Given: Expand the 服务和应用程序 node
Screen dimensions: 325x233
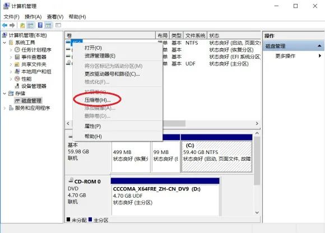Looking at the screenshot, I should click(x=4, y=108).
